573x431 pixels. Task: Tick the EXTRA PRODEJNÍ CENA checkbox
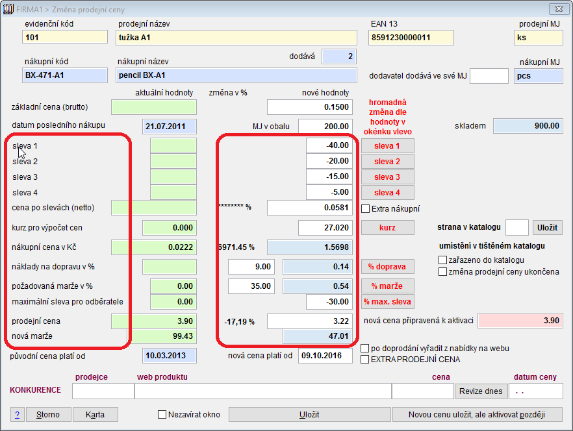365,359
